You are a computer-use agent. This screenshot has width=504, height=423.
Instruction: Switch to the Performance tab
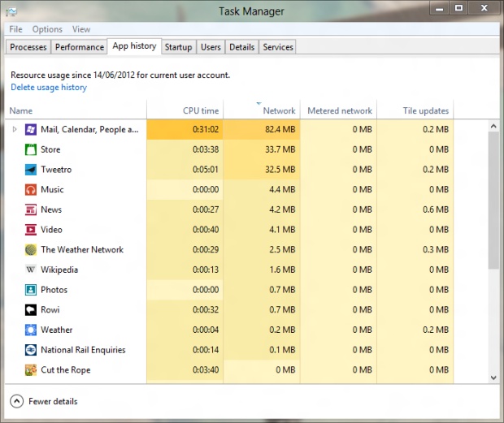pyautogui.click(x=80, y=47)
